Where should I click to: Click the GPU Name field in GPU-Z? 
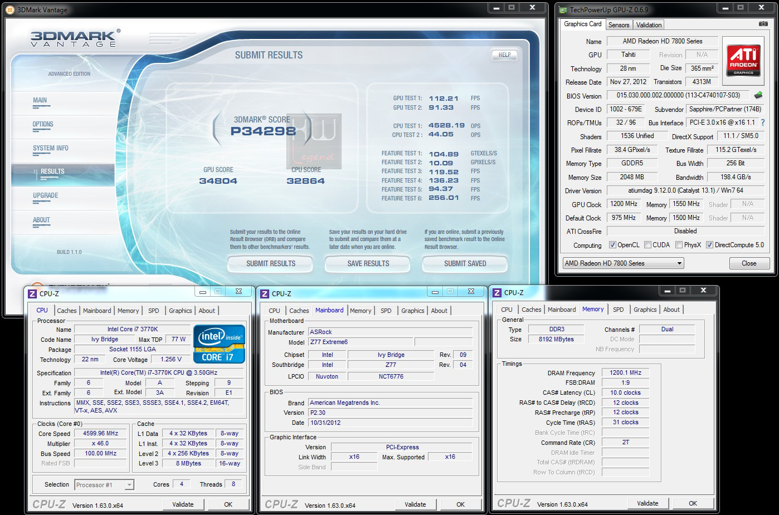click(x=663, y=41)
